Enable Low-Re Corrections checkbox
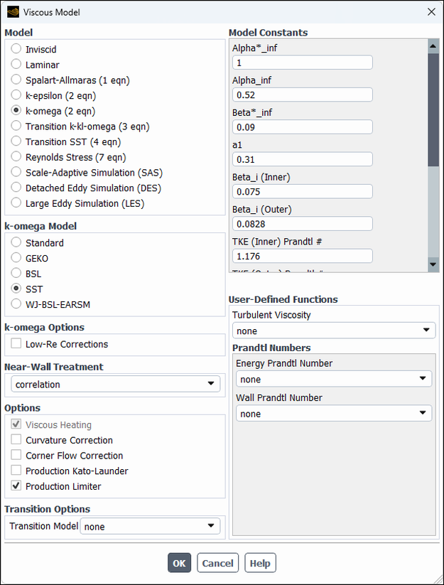This screenshot has height=585, width=444. coord(16,344)
